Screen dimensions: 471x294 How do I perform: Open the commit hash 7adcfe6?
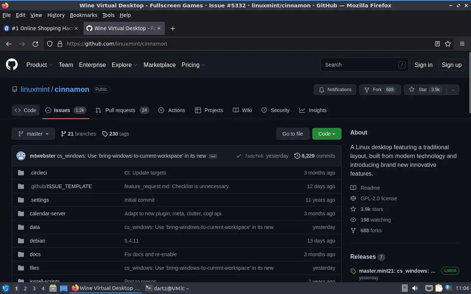pos(254,156)
